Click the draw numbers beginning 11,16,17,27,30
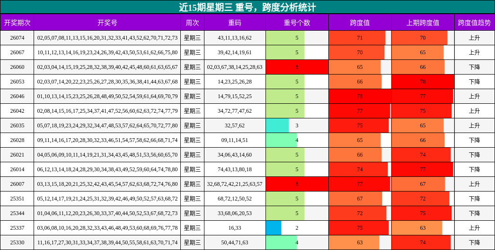 click(x=107, y=243)
